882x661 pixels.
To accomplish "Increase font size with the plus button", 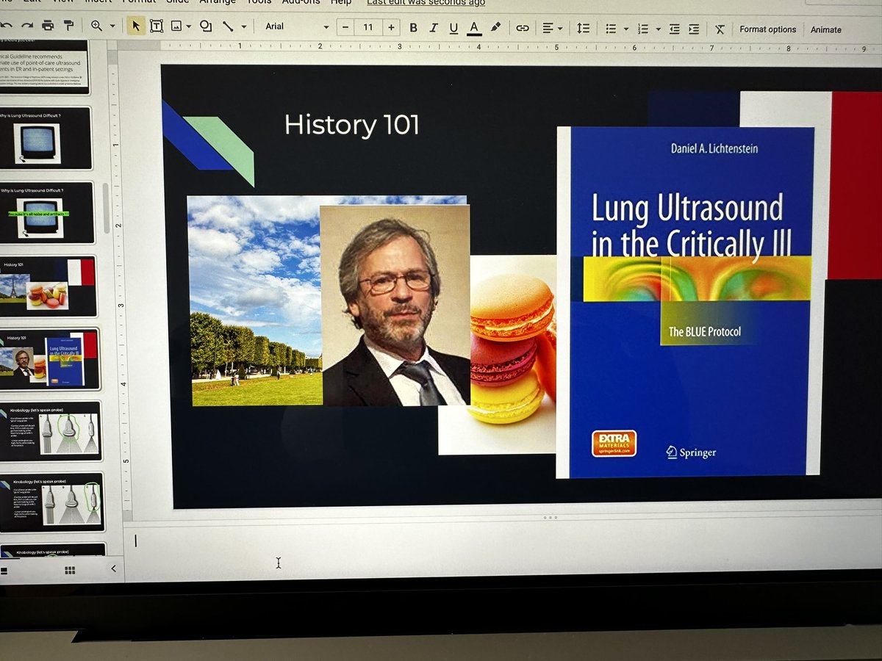I will click(391, 28).
